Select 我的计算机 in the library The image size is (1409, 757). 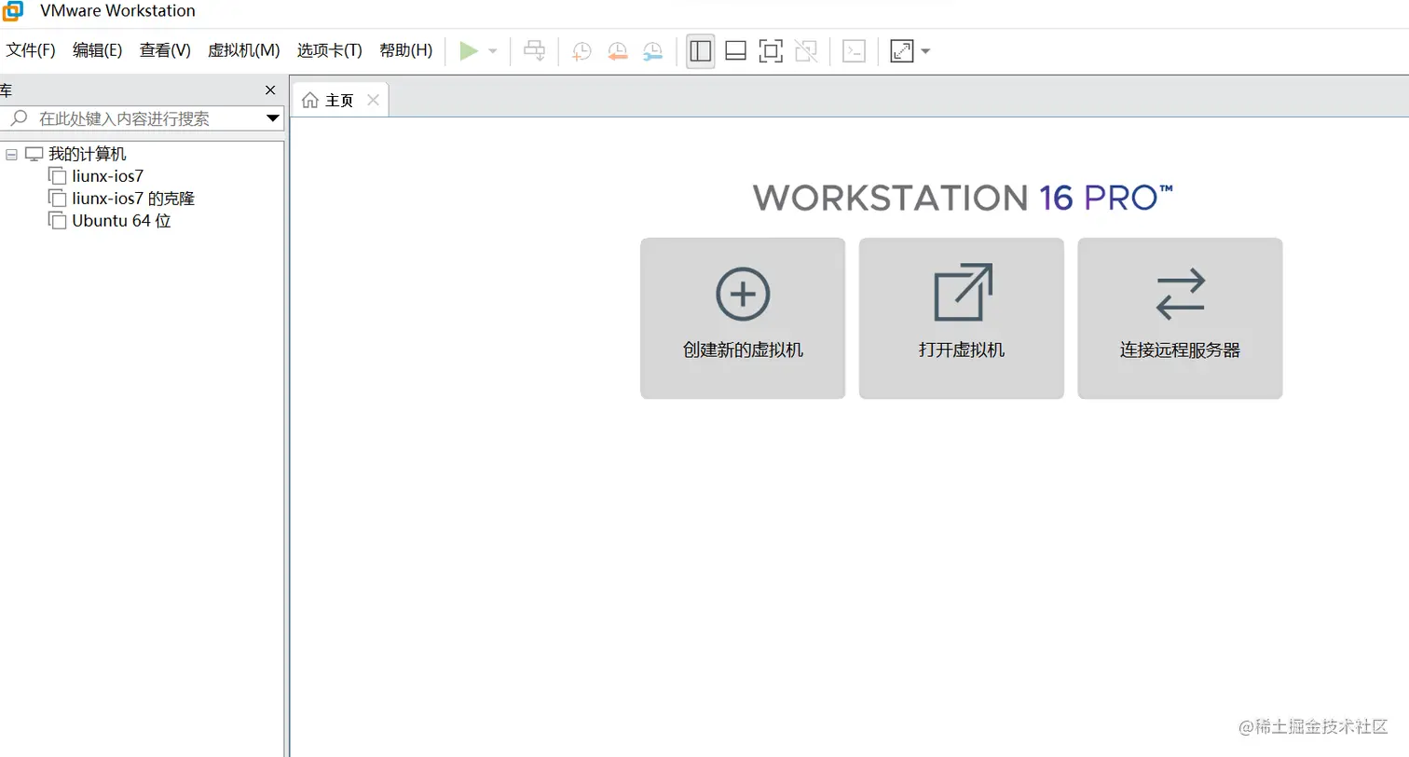(x=87, y=154)
